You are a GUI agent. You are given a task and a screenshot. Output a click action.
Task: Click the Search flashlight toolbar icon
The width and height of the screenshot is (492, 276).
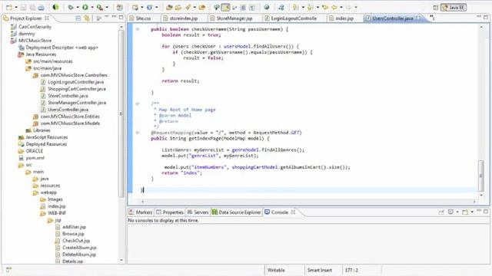(188, 7)
